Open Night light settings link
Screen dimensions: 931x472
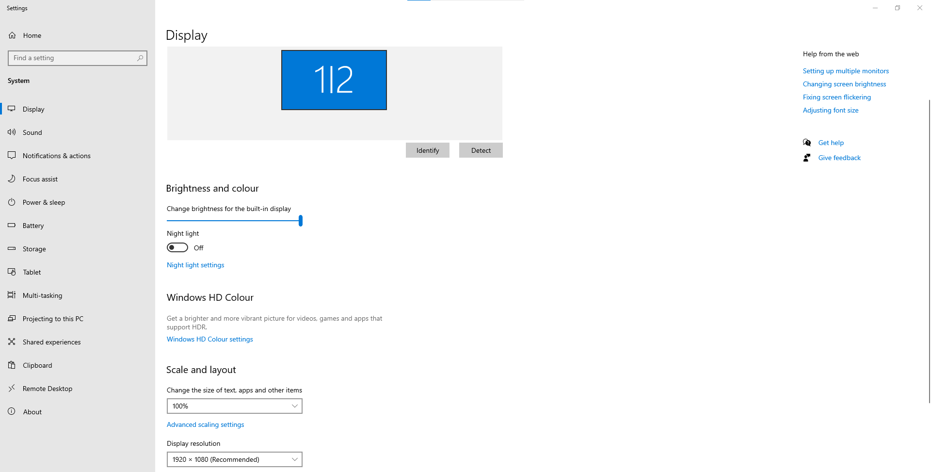[195, 265]
